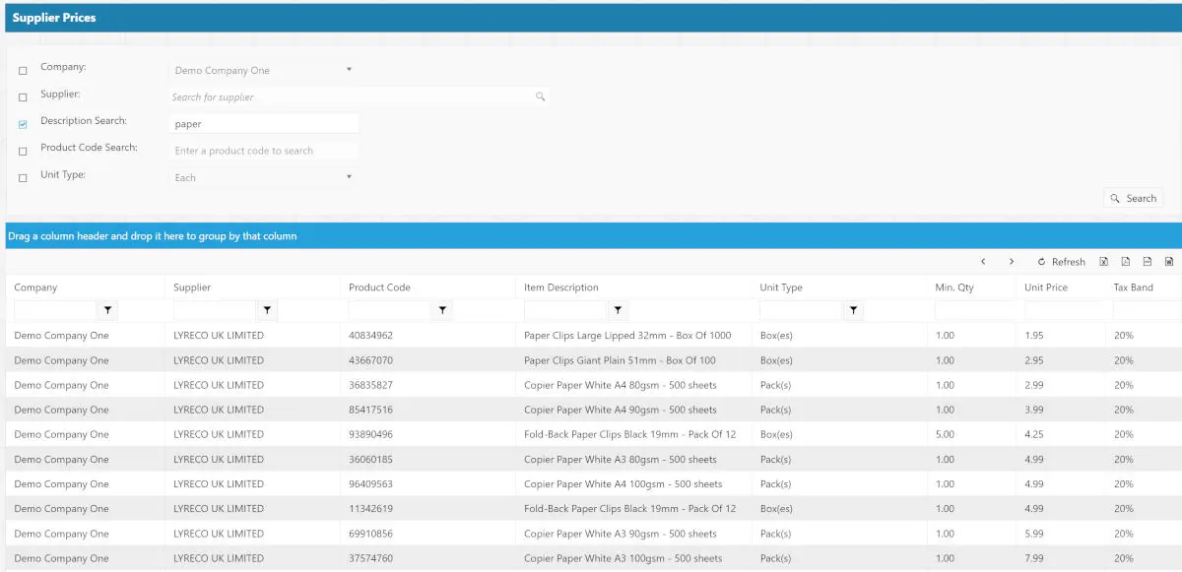
Task: Click the product code search field
Action: pos(263,151)
